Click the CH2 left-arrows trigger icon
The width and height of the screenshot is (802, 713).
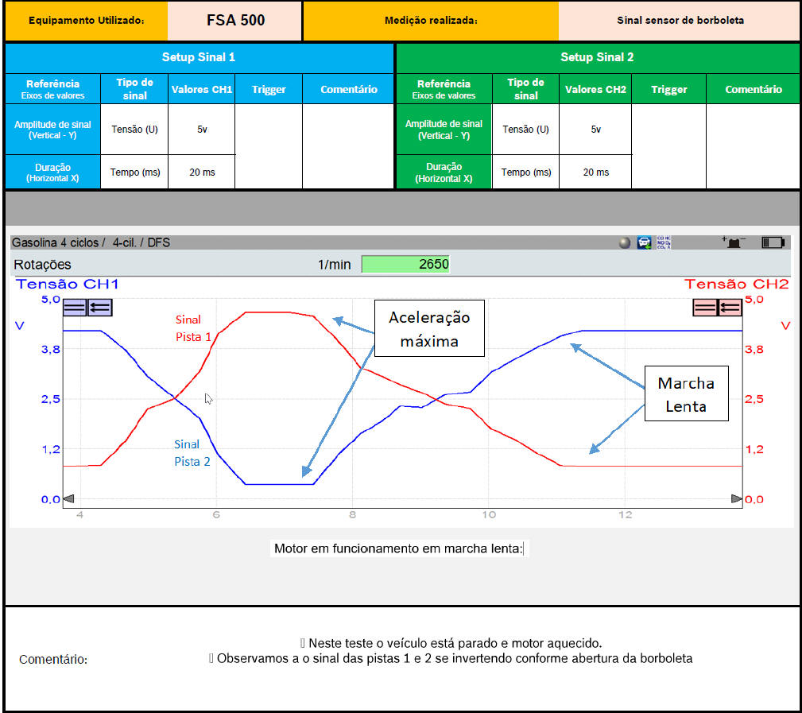click(x=730, y=308)
